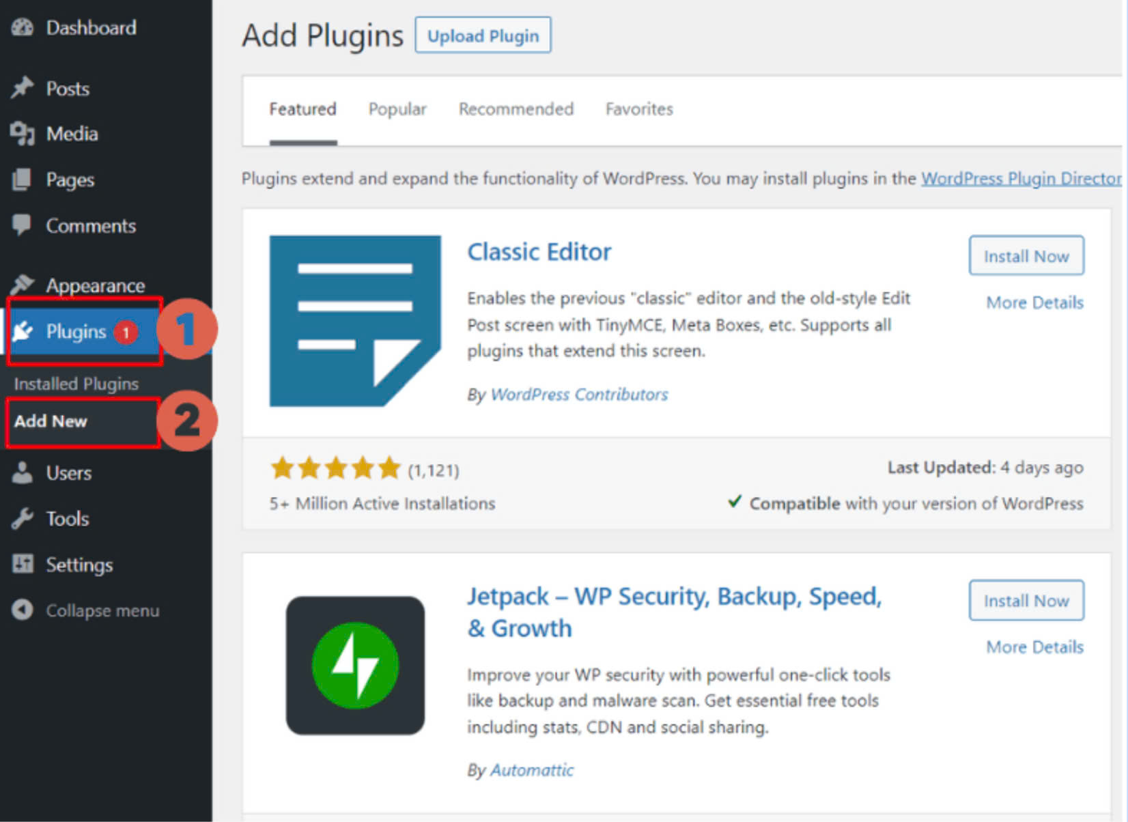Click the Dashboard gauge icon

tap(23, 27)
